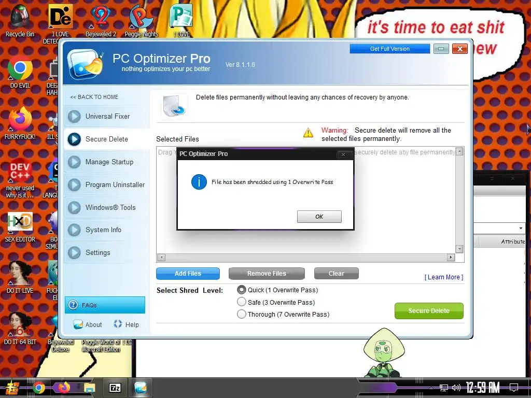Click the network icon in system tray
Viewport: 531px width, 398px height.
click(444, 388)
